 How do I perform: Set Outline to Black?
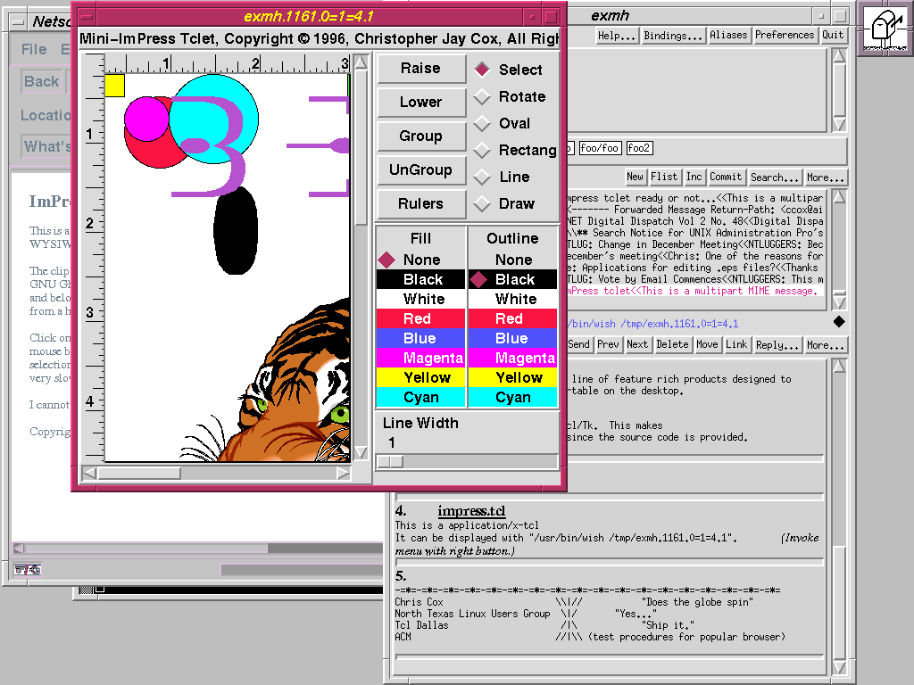click(513, 279)
